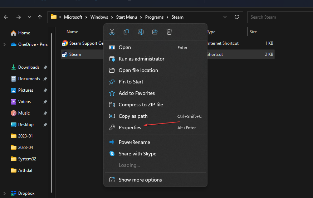
Task: Click the Delete trash icon
Action: pyautogui.click(x=169, y=32)
